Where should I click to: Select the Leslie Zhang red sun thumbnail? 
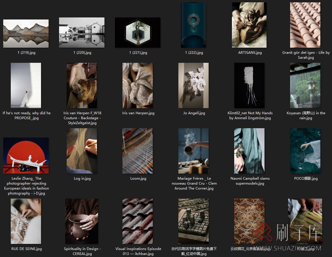[x=26, y=156]
